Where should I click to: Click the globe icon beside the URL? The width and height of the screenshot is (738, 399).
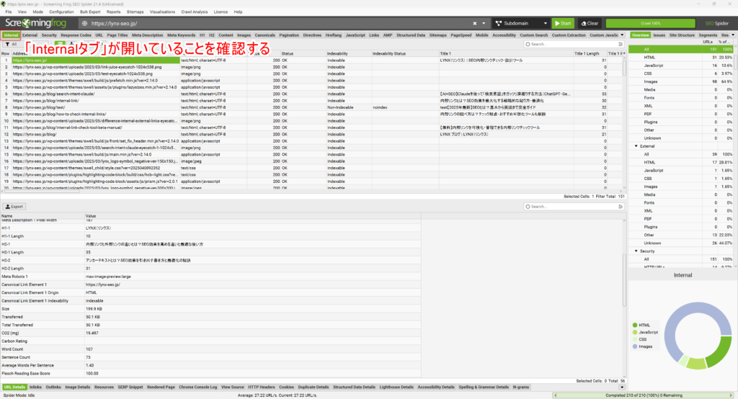coord(83,24)
